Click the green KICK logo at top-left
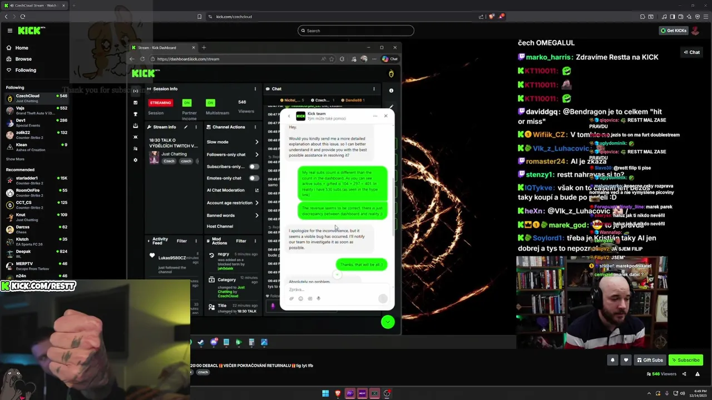The width and height of the screenshot is (712, 400). tap(30, 31)
